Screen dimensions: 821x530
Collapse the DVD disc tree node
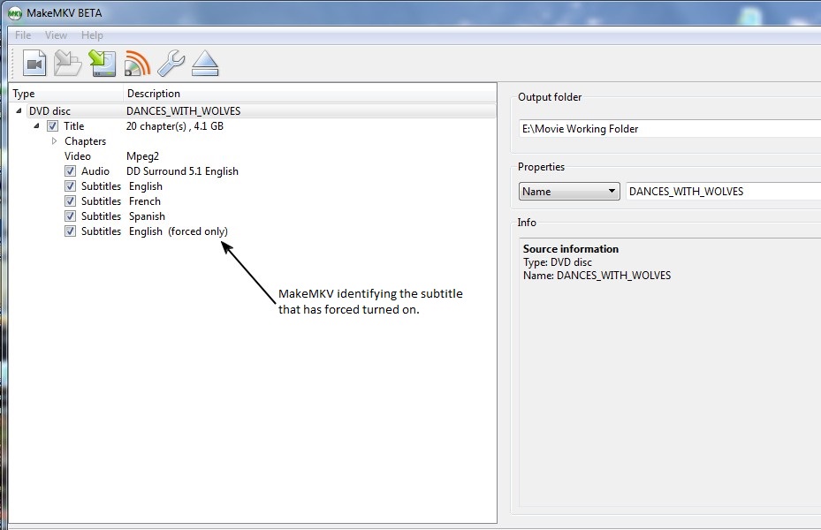click(19, 110)
